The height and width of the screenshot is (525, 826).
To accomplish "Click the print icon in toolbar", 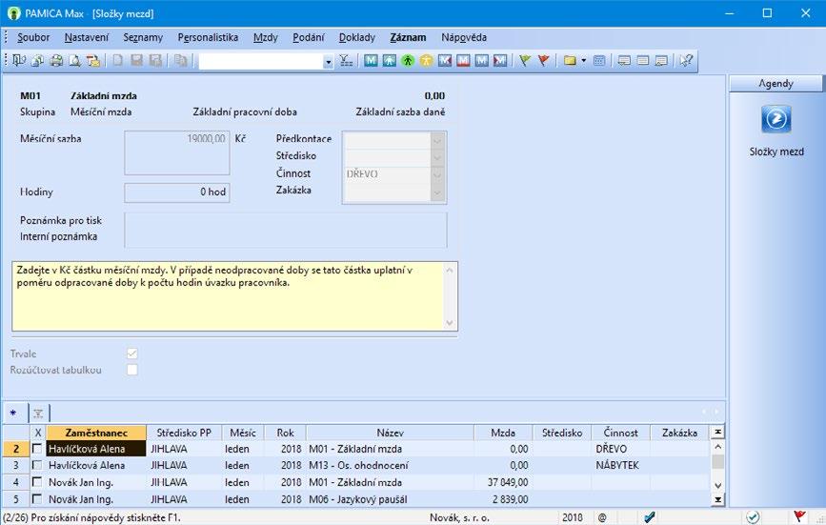I will click(56, 61).
